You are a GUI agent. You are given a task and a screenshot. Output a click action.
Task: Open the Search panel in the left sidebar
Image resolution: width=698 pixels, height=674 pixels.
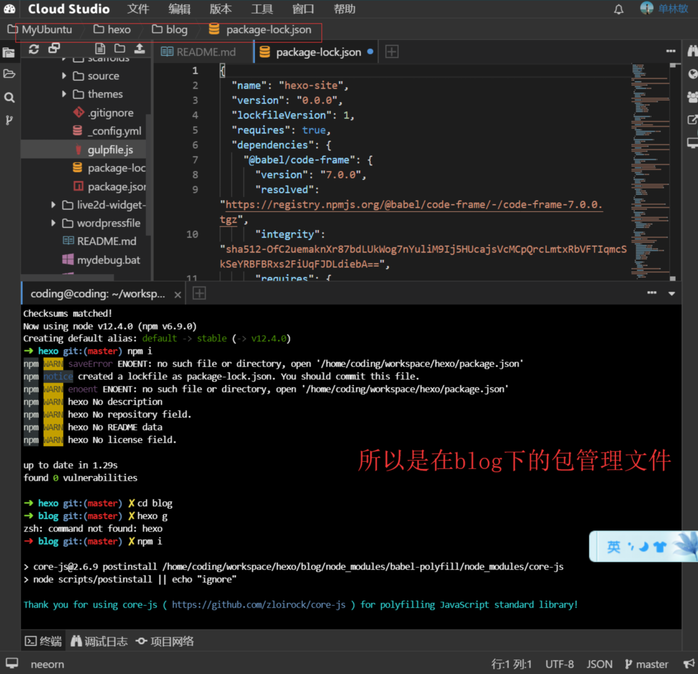coord(9,97)
